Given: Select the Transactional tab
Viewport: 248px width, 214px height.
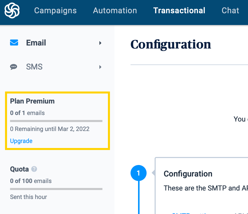Looking at the screenshot, I should [x=179, y=10].
